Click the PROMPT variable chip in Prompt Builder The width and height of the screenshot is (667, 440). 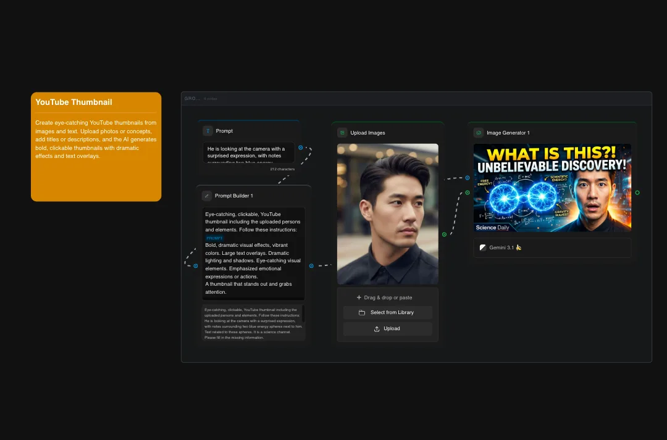(x=214, y=238)
